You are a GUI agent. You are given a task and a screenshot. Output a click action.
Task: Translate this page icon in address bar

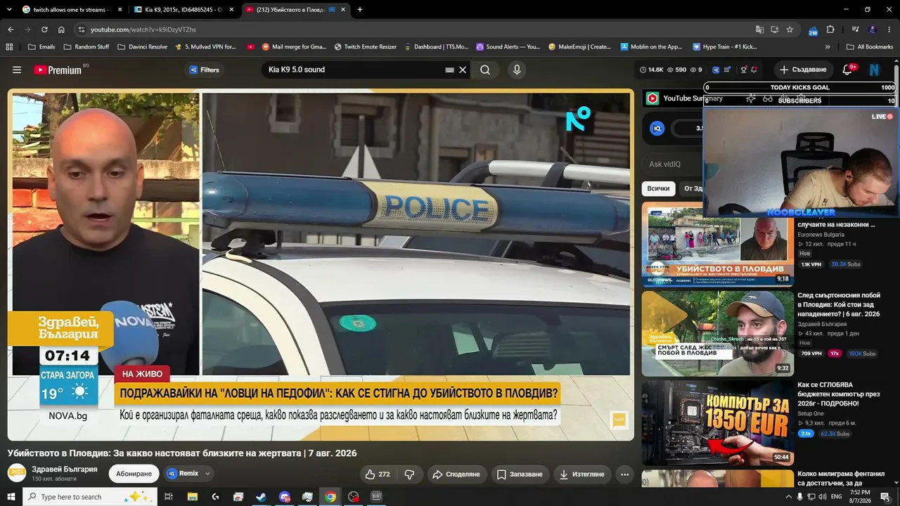click(759, 30)
